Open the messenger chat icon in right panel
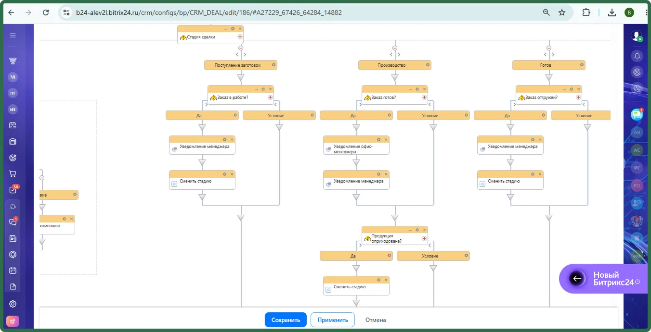Screen dimensions: 651x332 637,114
